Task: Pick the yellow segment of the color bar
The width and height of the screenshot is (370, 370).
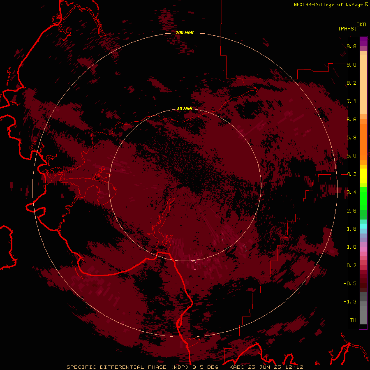Action: coord(363,176)
